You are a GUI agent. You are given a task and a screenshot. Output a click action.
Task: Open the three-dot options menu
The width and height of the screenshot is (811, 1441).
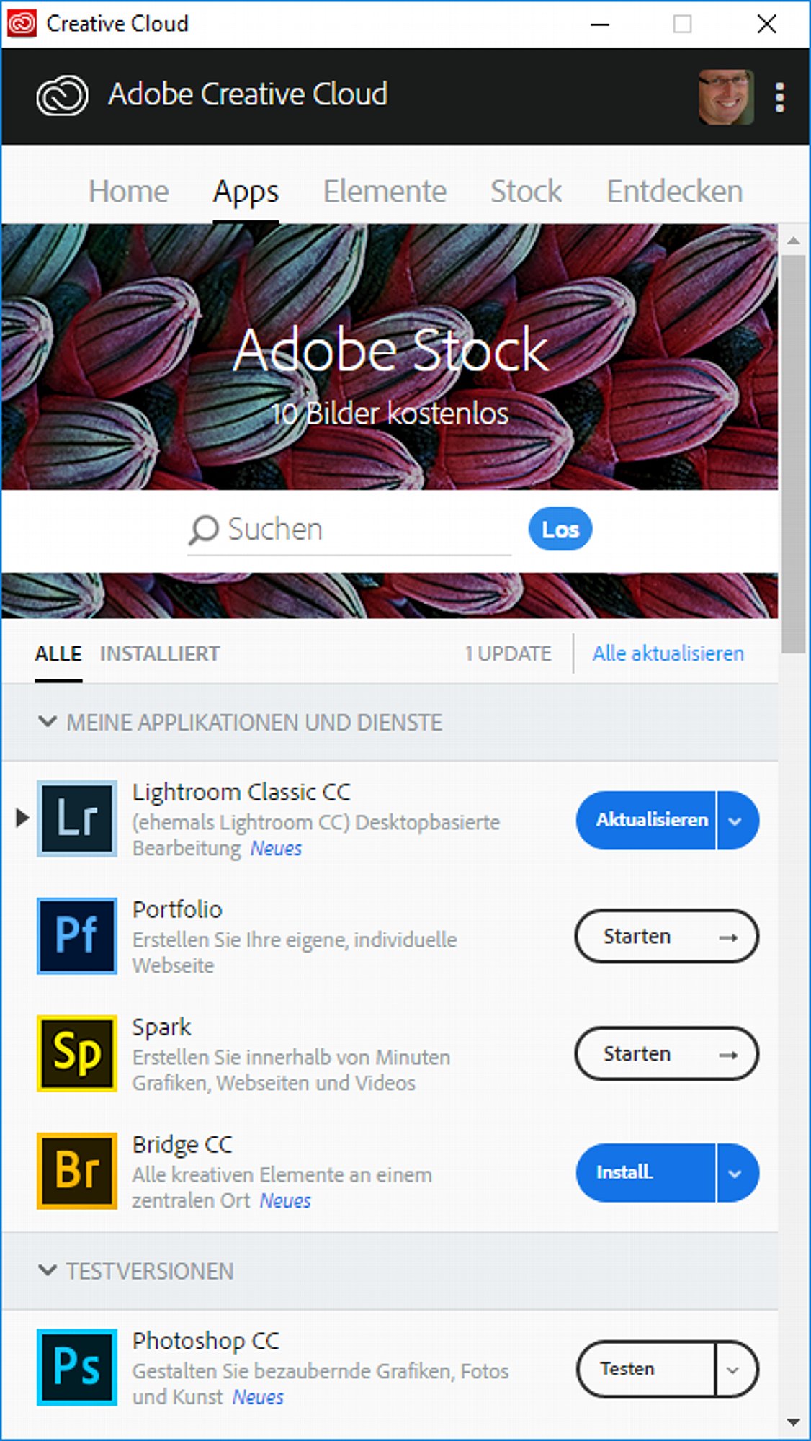(779, 97)
